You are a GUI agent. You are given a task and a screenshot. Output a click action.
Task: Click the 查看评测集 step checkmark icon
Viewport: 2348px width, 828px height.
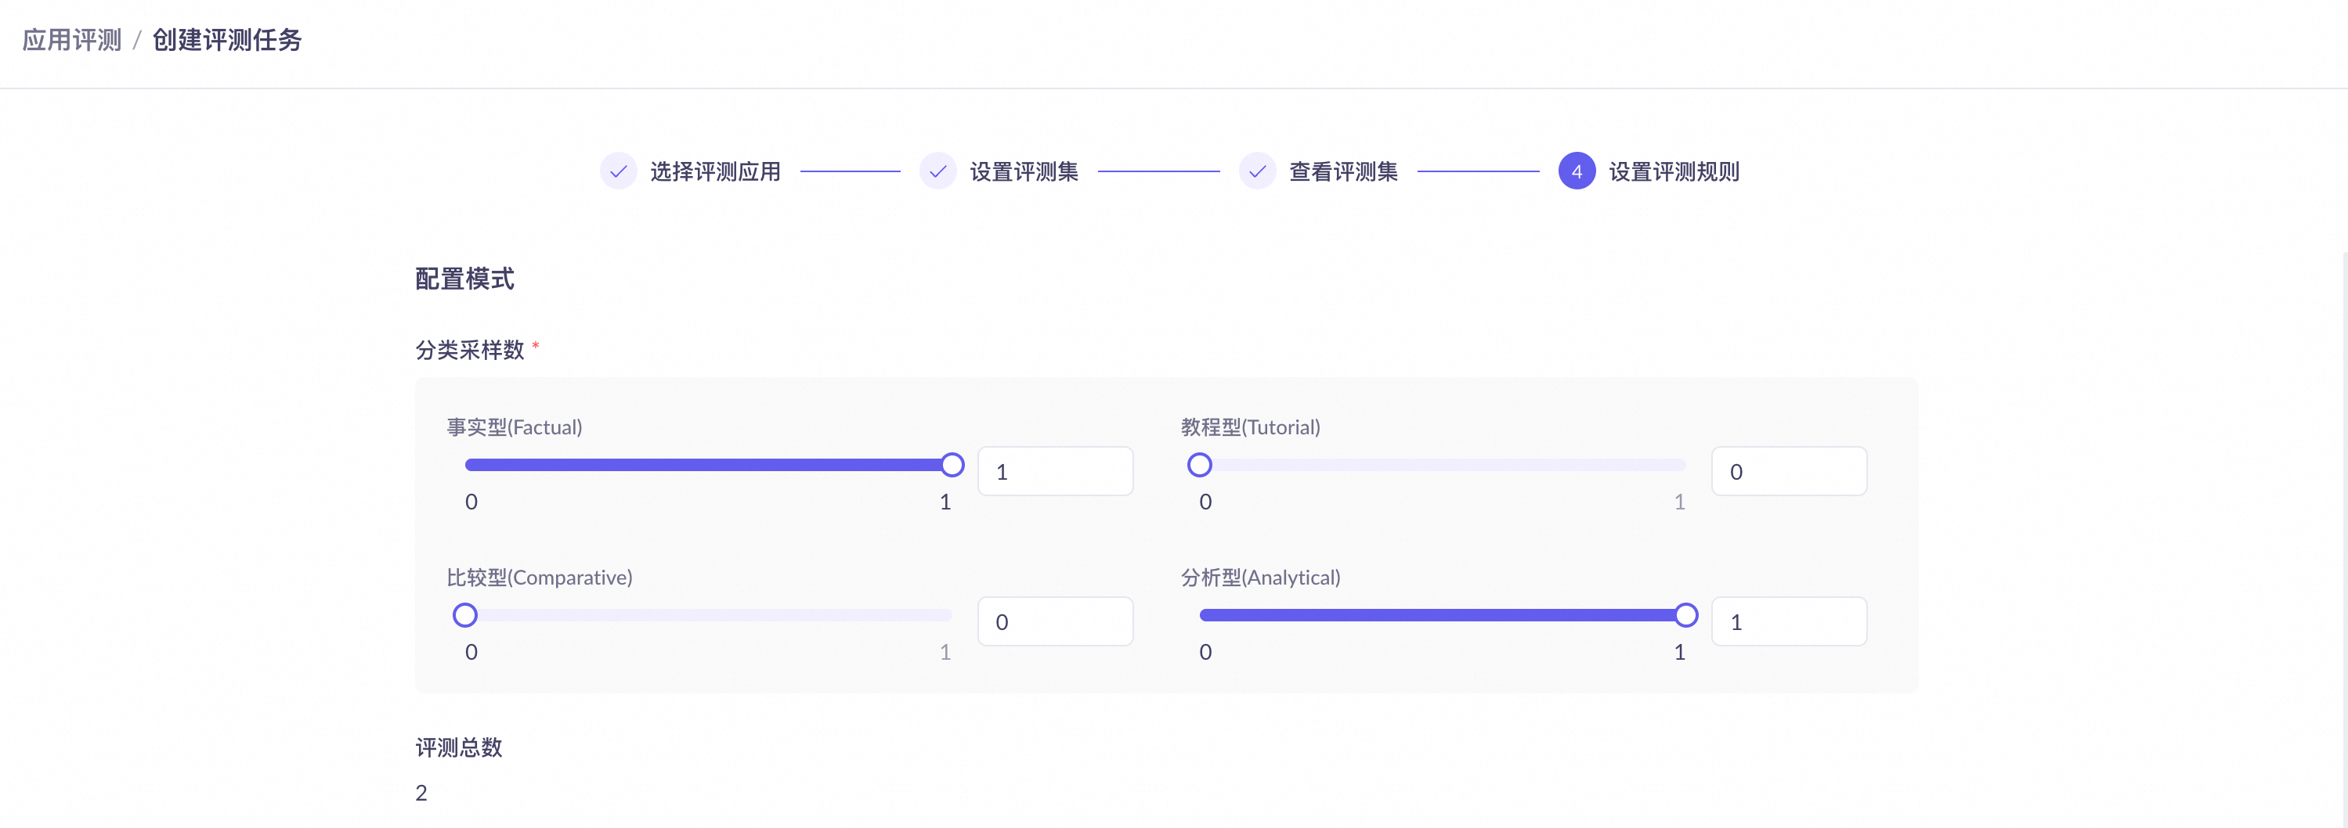coord(1257,171)
